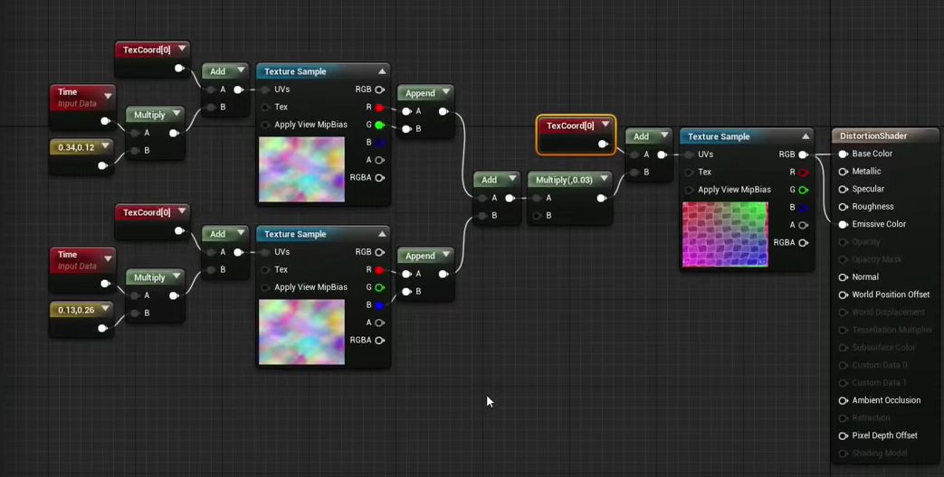Viewport: 944px width, 477px height.
Task: Click the Metallic input pin on DistortionShader
Action: coord(843,172)
